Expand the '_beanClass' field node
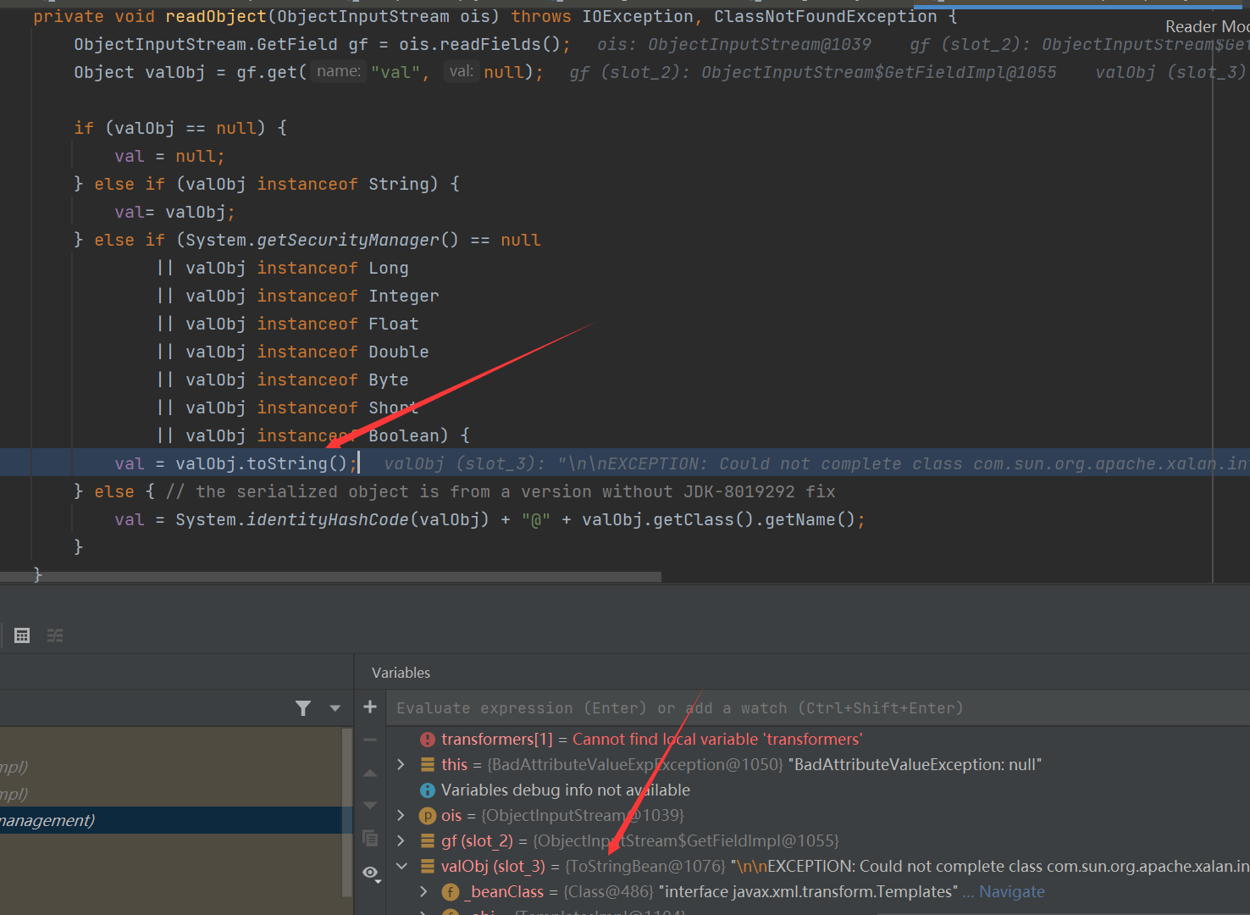This screenshot has width=1250, height=915. pos(424,891)
